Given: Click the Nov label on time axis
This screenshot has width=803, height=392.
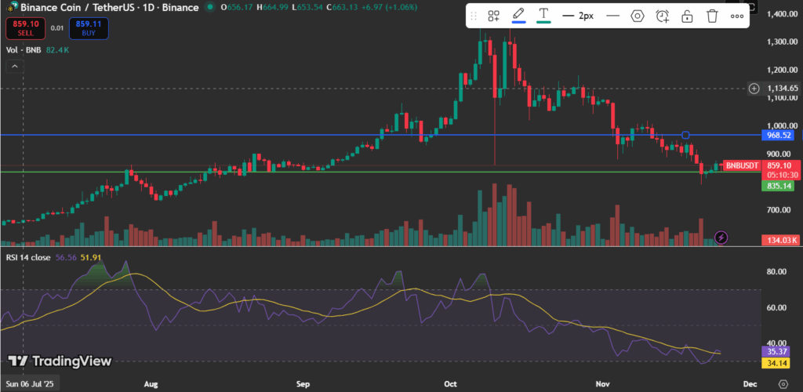Looking at the screenshot, I should pyautogui.click(x=603, y=383).
